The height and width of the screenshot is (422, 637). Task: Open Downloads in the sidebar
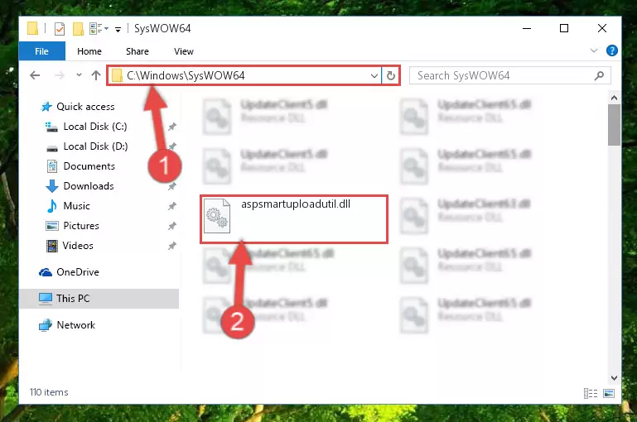pos(89,186)
